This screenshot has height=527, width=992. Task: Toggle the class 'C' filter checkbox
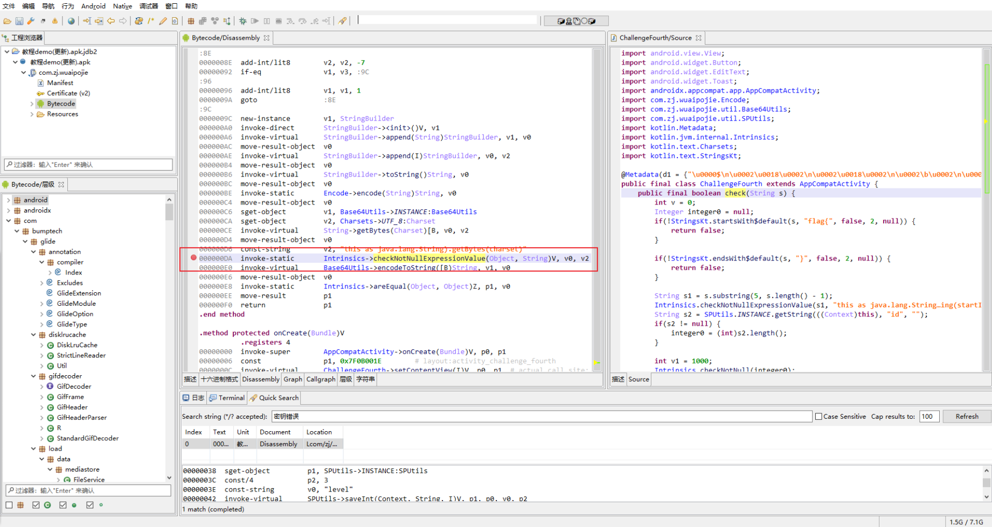coord(36,505)
